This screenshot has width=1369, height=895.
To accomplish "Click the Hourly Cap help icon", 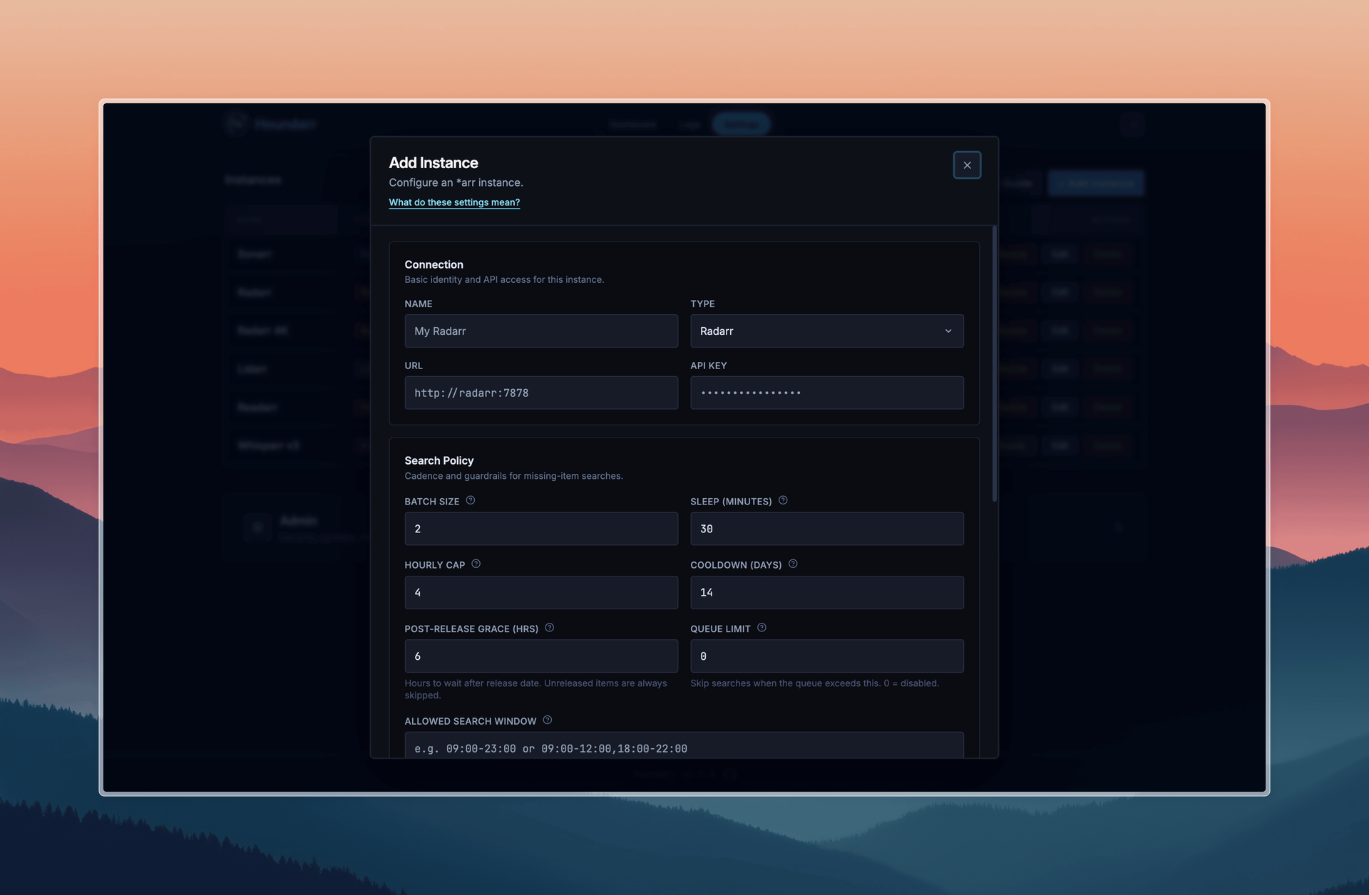I will tap(476, 564).
